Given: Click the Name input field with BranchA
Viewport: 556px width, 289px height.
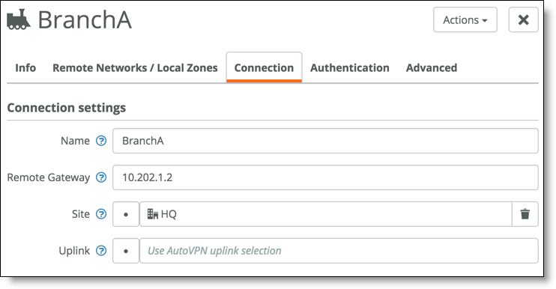Looking at the screenshot, I should click(325, 141).
